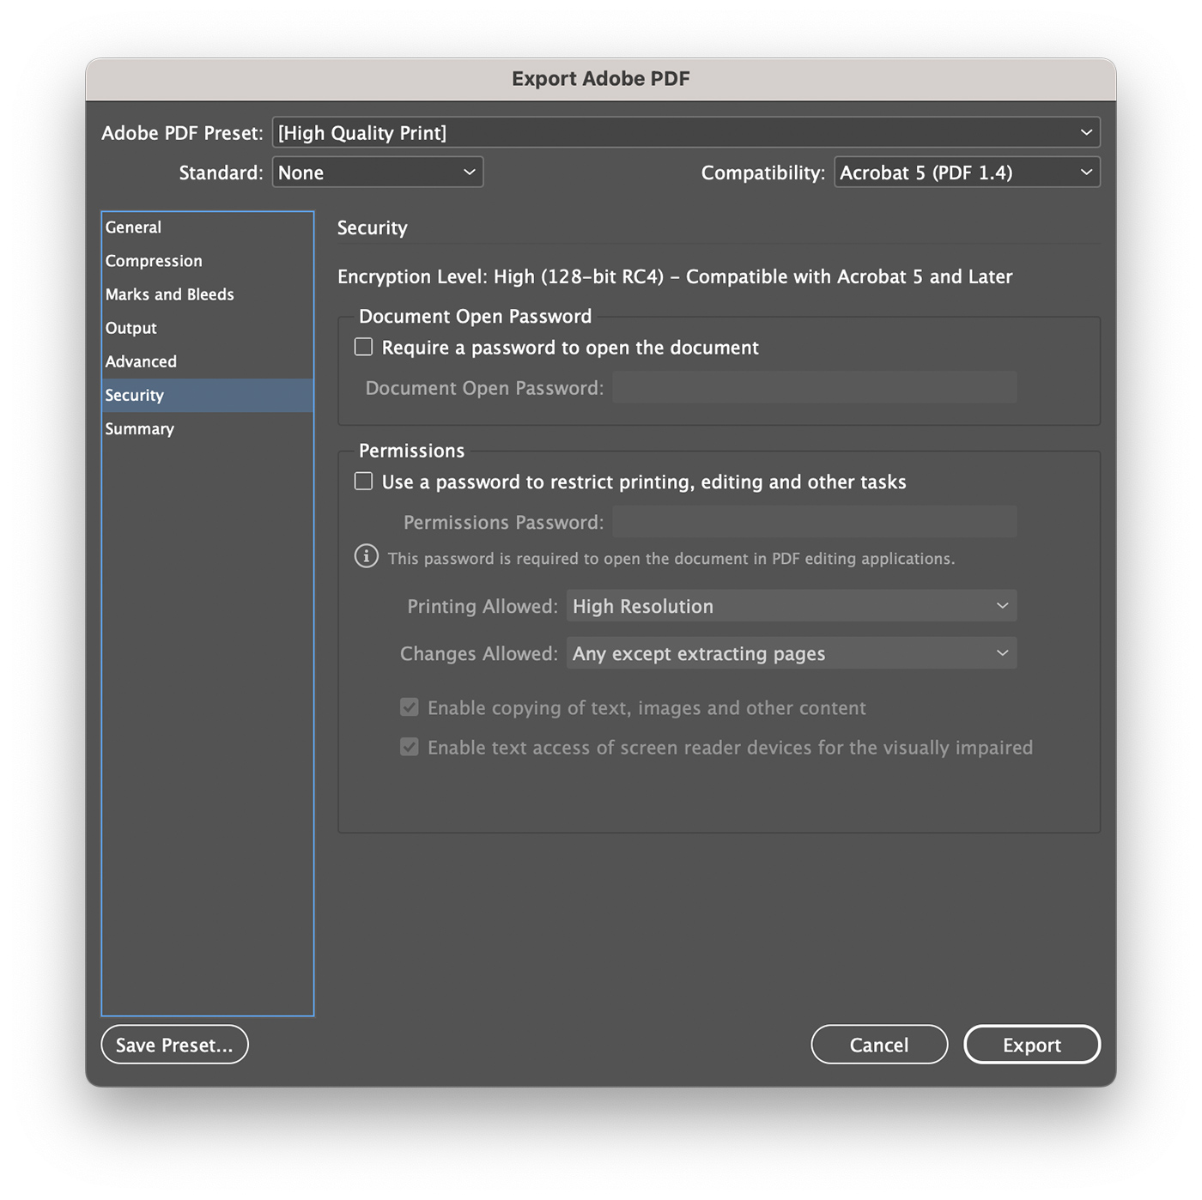Enable Require a password to open document
The image size is (1202, 1200).
[364, 347]
